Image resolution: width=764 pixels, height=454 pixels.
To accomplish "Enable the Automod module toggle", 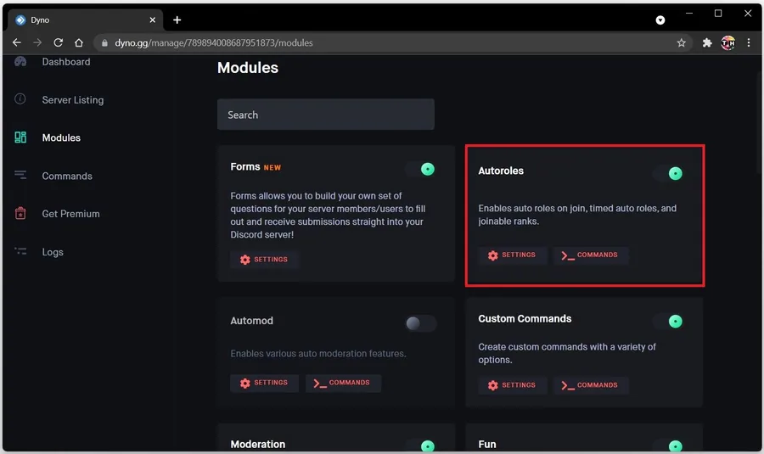I will pyautogui.click(x=421, y=323).
